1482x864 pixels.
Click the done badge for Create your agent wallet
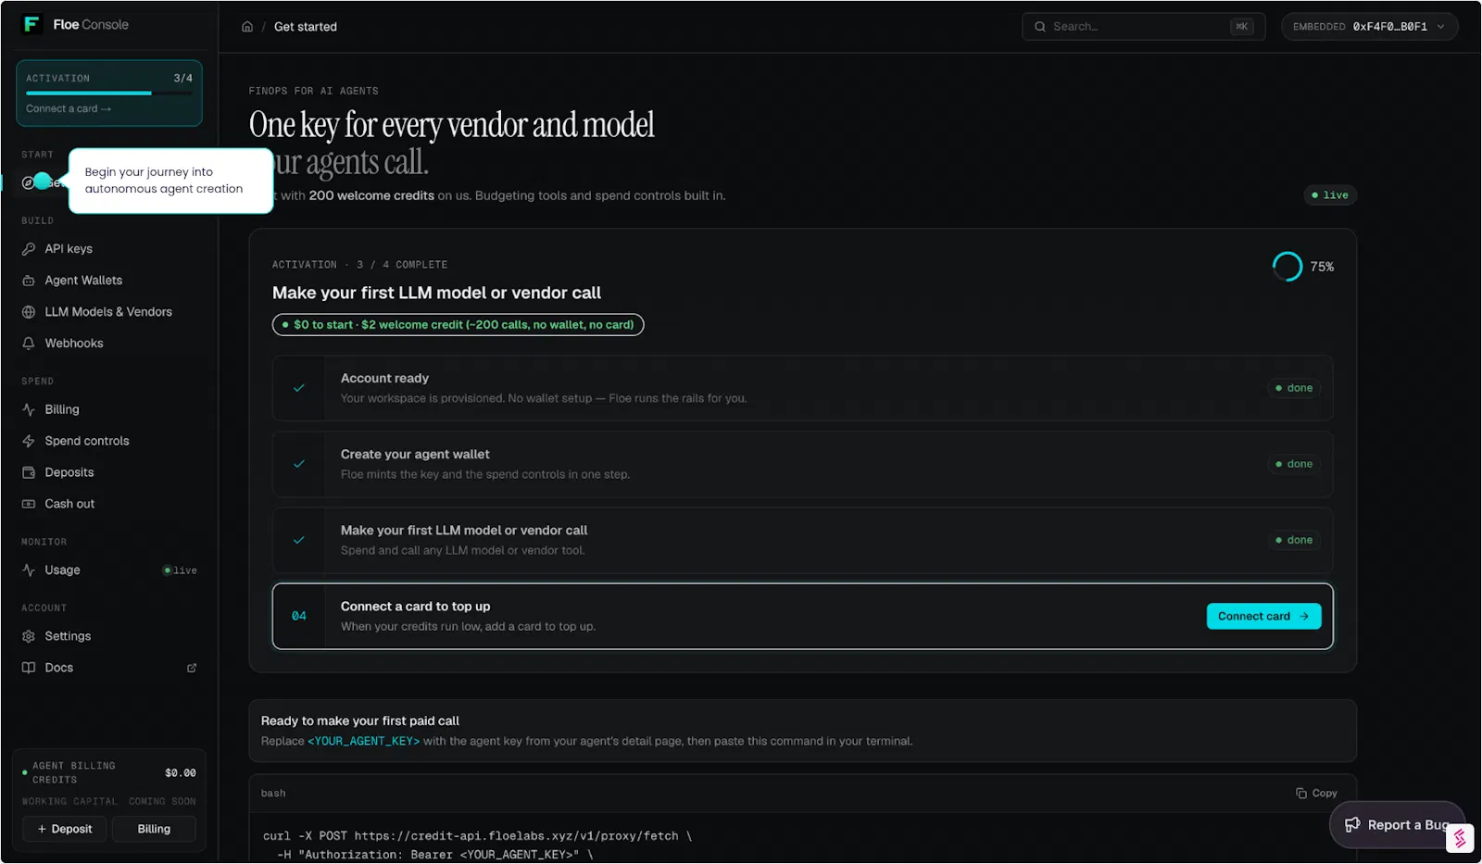pyautogui.click(x=1294, y=464)
